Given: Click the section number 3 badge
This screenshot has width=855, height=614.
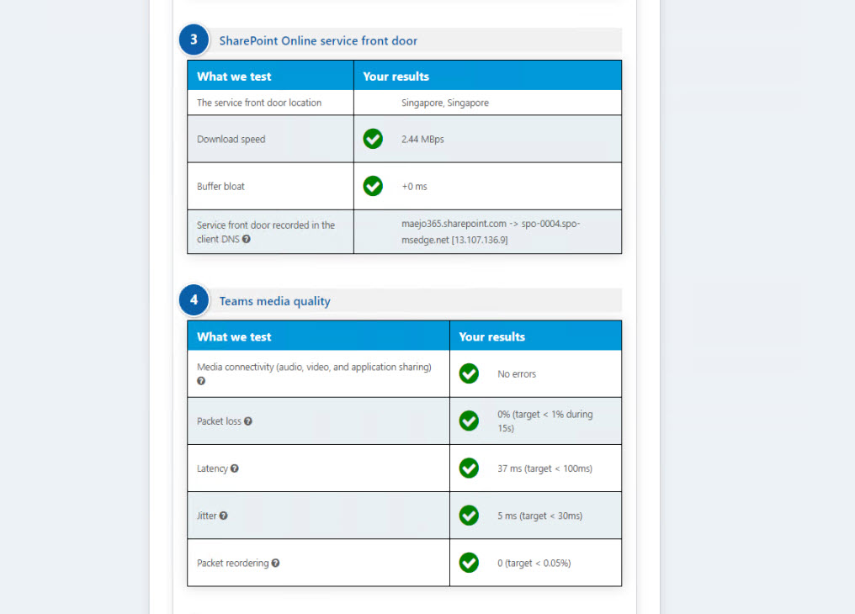Looking at the screenshot, I should (194, 40).
